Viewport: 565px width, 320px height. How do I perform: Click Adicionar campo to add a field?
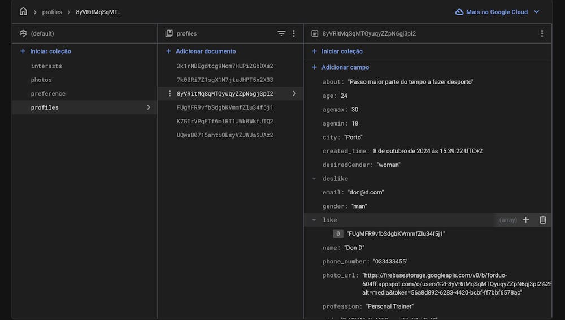click(x=345, y=67)
